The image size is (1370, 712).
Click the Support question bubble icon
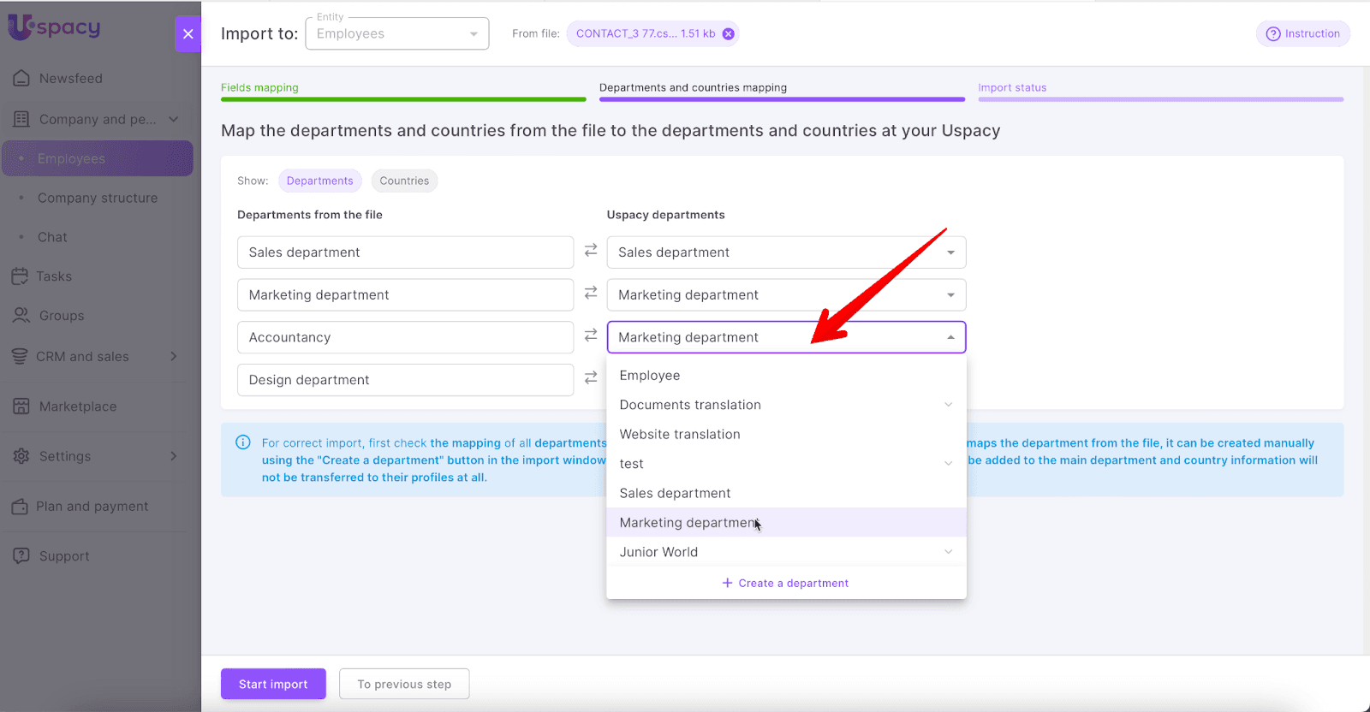(x=21, y=555)
